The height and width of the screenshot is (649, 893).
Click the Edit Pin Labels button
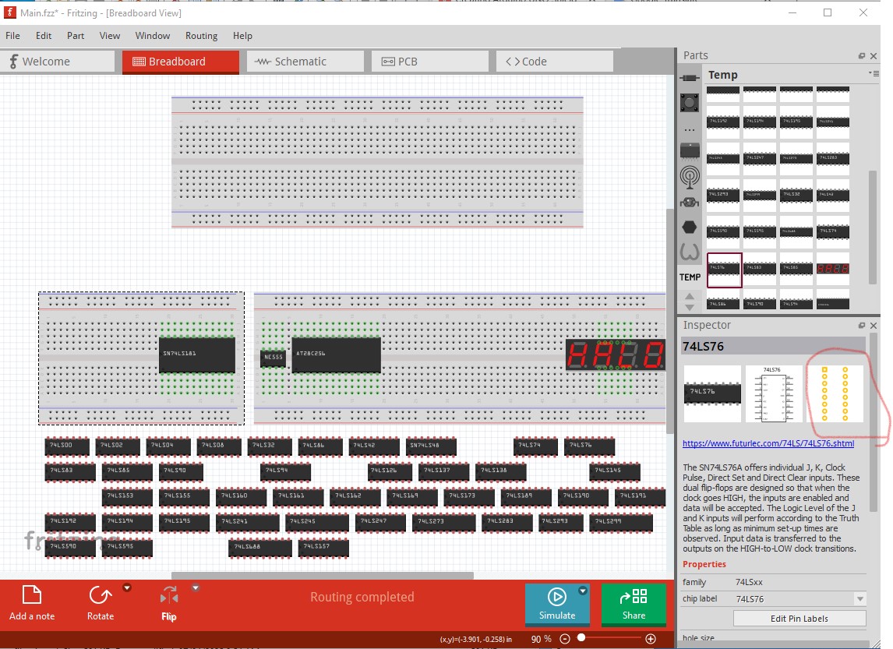click(x=799, y=619)
